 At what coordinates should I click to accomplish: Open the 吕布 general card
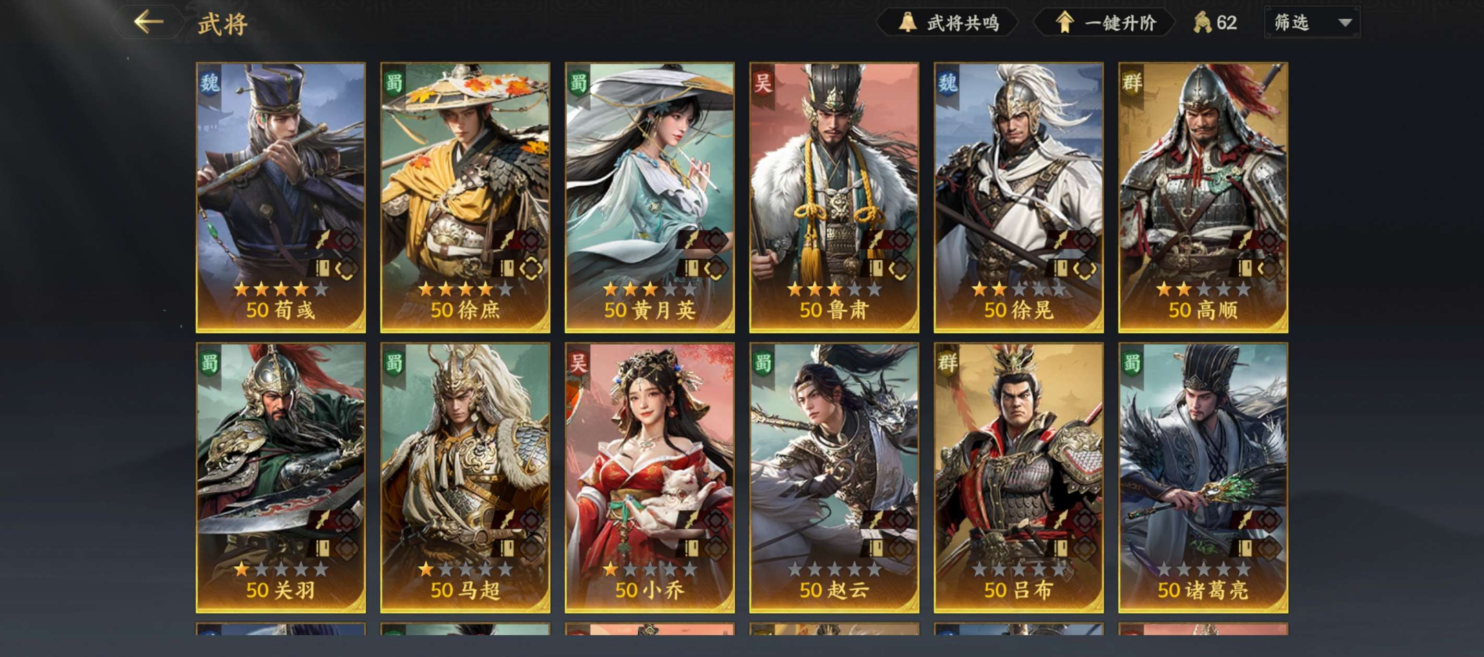pos(1019,478)
